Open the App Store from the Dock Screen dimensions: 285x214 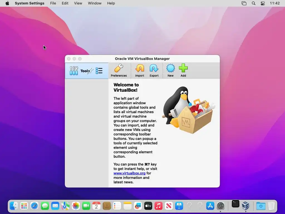(210, 206)
